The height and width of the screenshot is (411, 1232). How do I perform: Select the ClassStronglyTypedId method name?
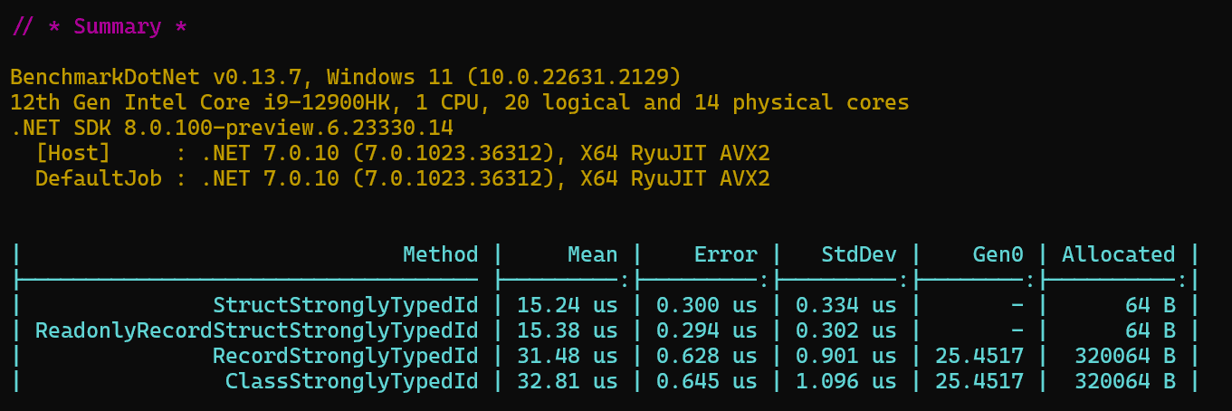tap(351, 381)
